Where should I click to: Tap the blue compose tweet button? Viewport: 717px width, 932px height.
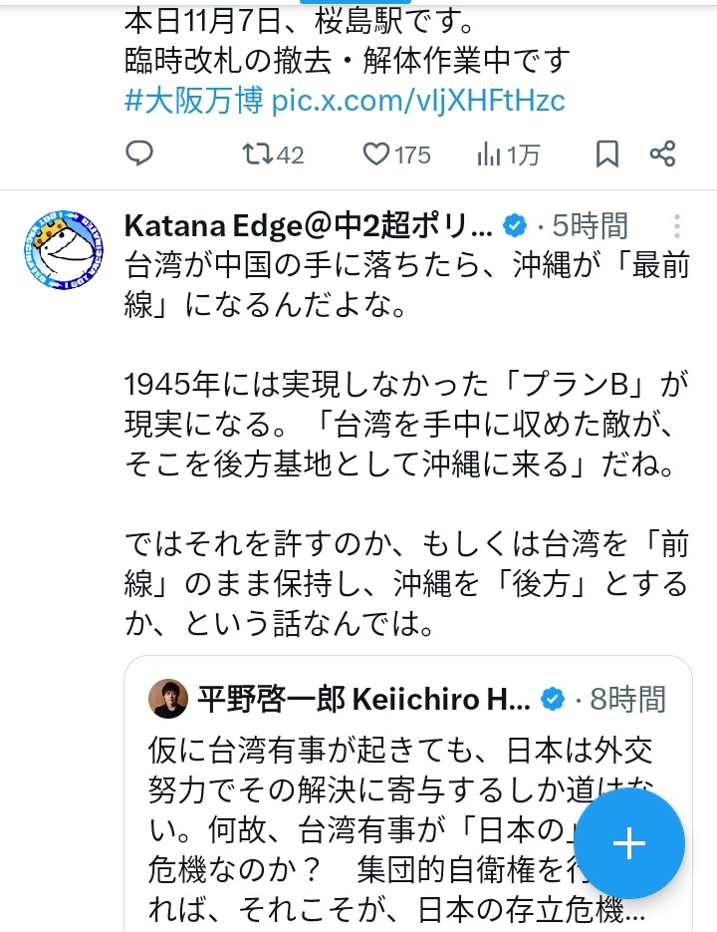coord(629,843)
